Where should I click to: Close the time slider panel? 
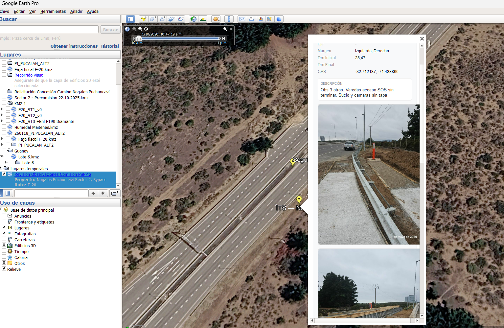231,29
